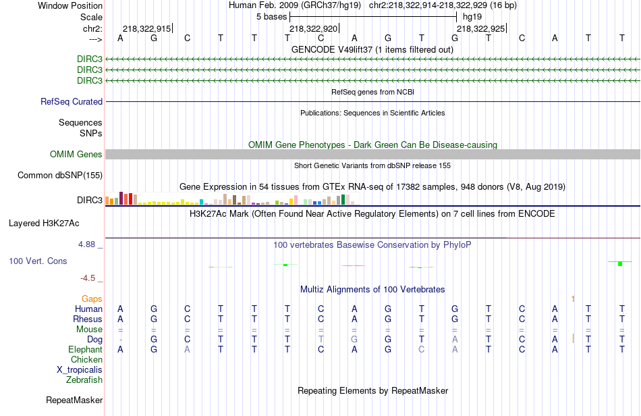The height and width of the screenshot is (416, 641).
Task: Select the X_tropicalis alignment row label
Action: pos(80,370)
